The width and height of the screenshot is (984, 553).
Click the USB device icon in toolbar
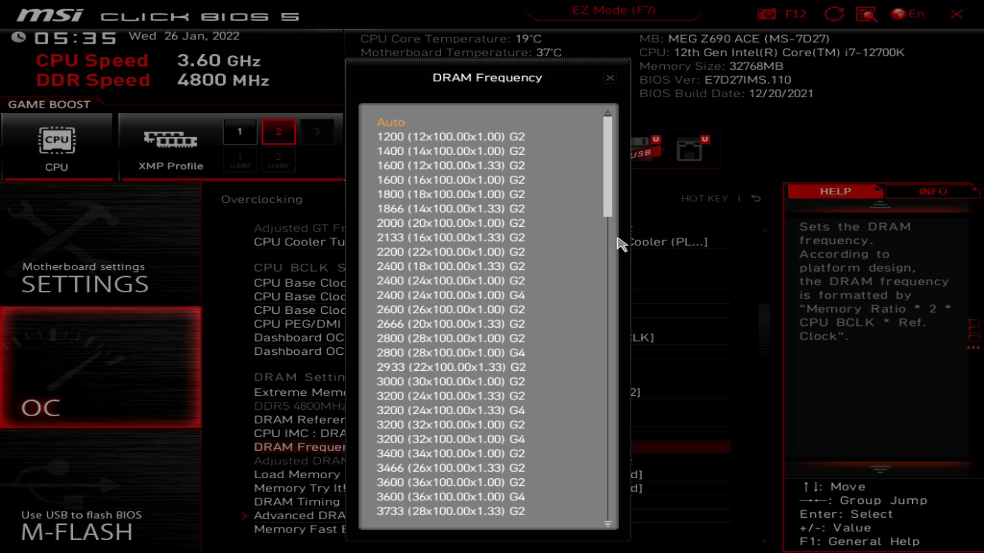pos(641,148)
